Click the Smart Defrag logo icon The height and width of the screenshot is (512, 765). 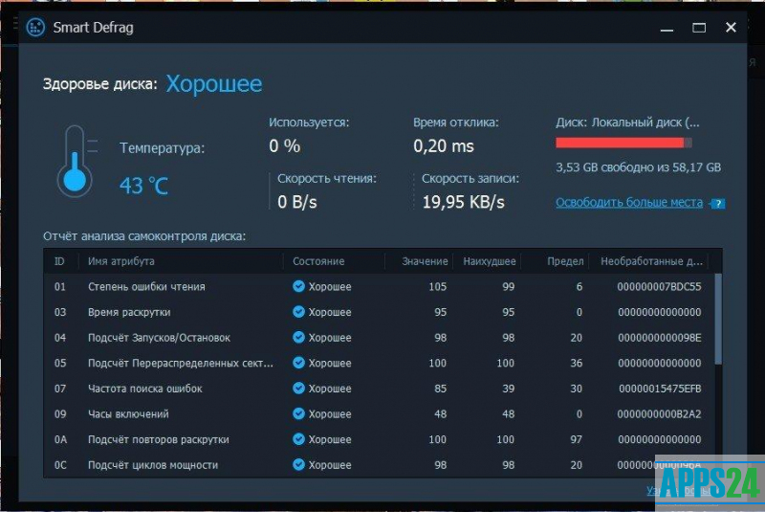pyautogui.click(x=35, y=28)
